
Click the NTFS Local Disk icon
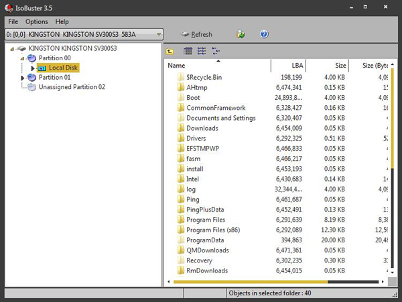pyautogui.click(x=42, y=68)
